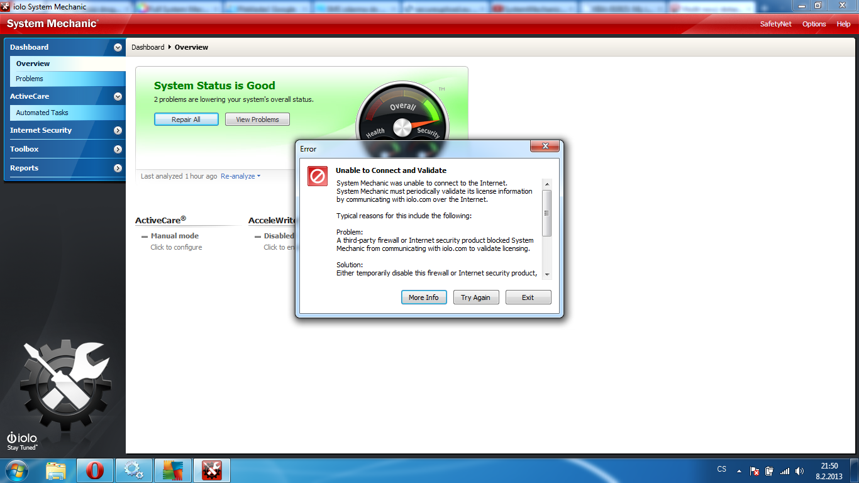Close the Error dialog with the X
859x483 pixels.
(545, 147)
